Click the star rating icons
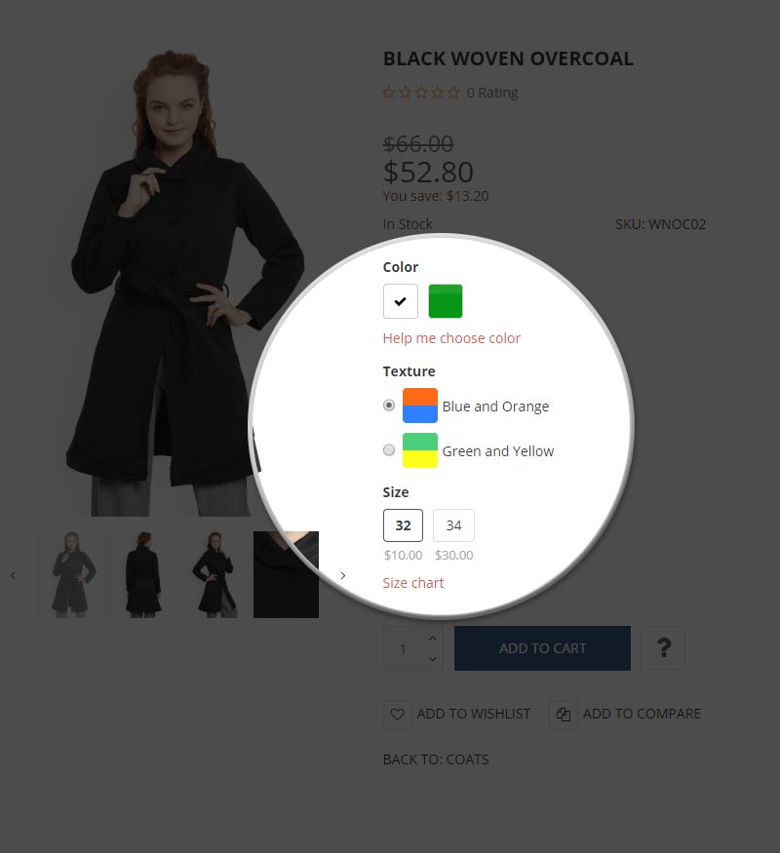The height and width of the screenshot is (853, 780). tap(421, 93)
